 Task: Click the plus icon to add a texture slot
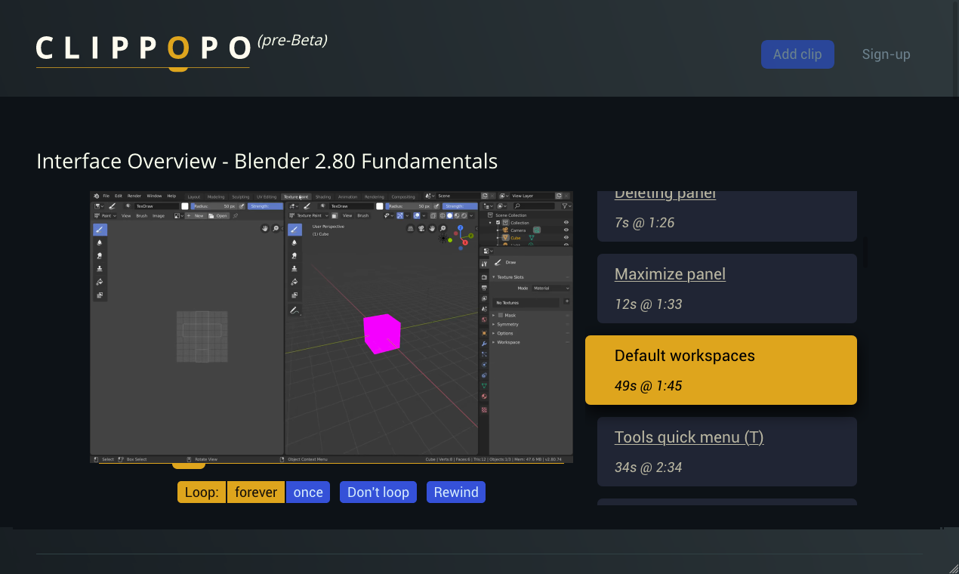pyautogui.click(x=567, y=301)
